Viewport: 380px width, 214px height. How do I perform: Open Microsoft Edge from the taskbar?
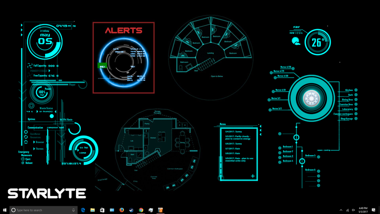point(83,210)
